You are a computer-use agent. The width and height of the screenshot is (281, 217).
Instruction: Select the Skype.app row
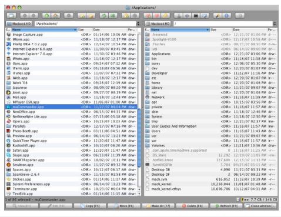71,155
